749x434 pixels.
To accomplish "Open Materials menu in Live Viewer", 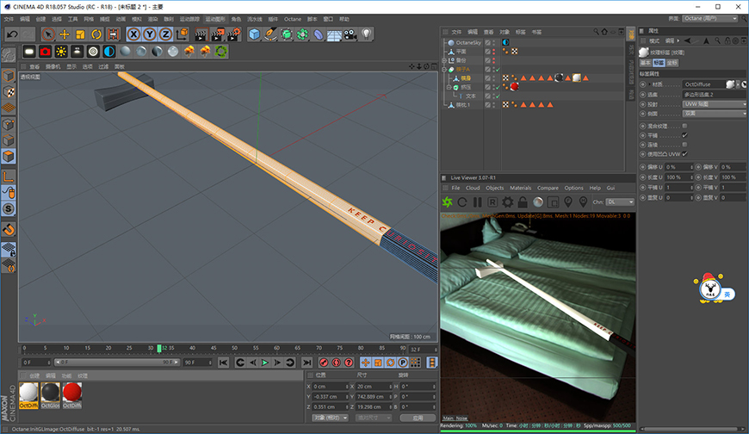I will [520, 188].
